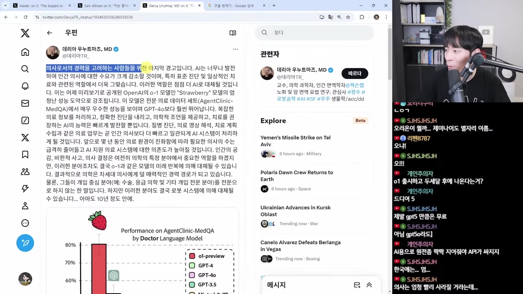The width and height of the screenshot is (523, 294).
Task: Bookmark this page with the star
Action: (x=348, y=17)
